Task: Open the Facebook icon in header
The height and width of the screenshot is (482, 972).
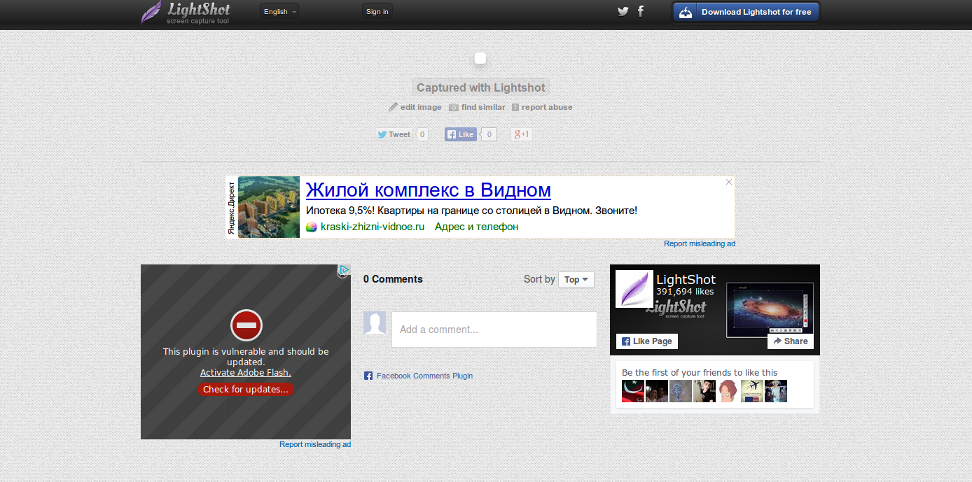Action: pos(641,11)
